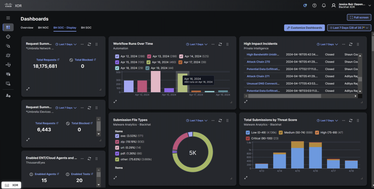374x189 pixels.
Task: Open Last 7 Days dropdown in Workflow Runs tile
Action: pyautogui.click(x=197, y=44)
